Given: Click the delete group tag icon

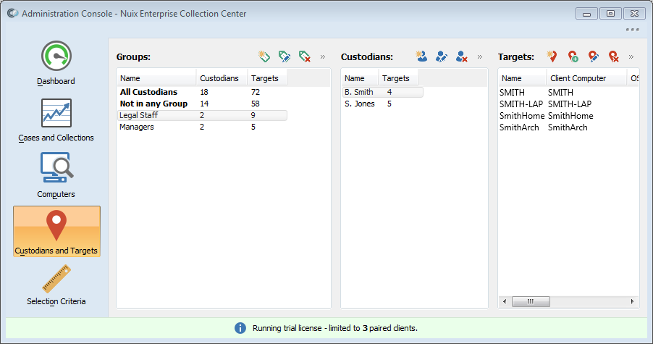Looking at the screenshot, I should click(x=305, y=56).
